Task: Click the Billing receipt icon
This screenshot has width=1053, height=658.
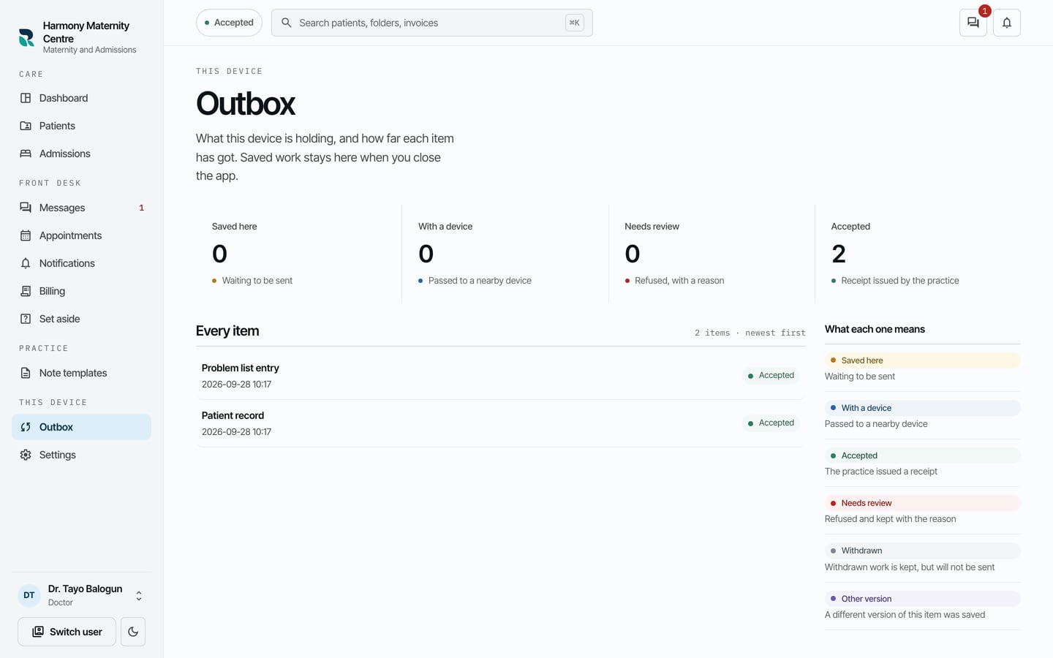Action: coord(26,291)
